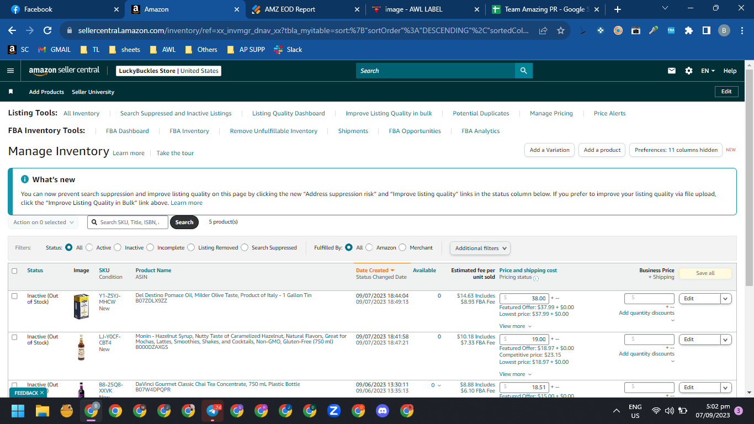Open the FBA extension icon
754x424 pixels.
click(671, 30)
